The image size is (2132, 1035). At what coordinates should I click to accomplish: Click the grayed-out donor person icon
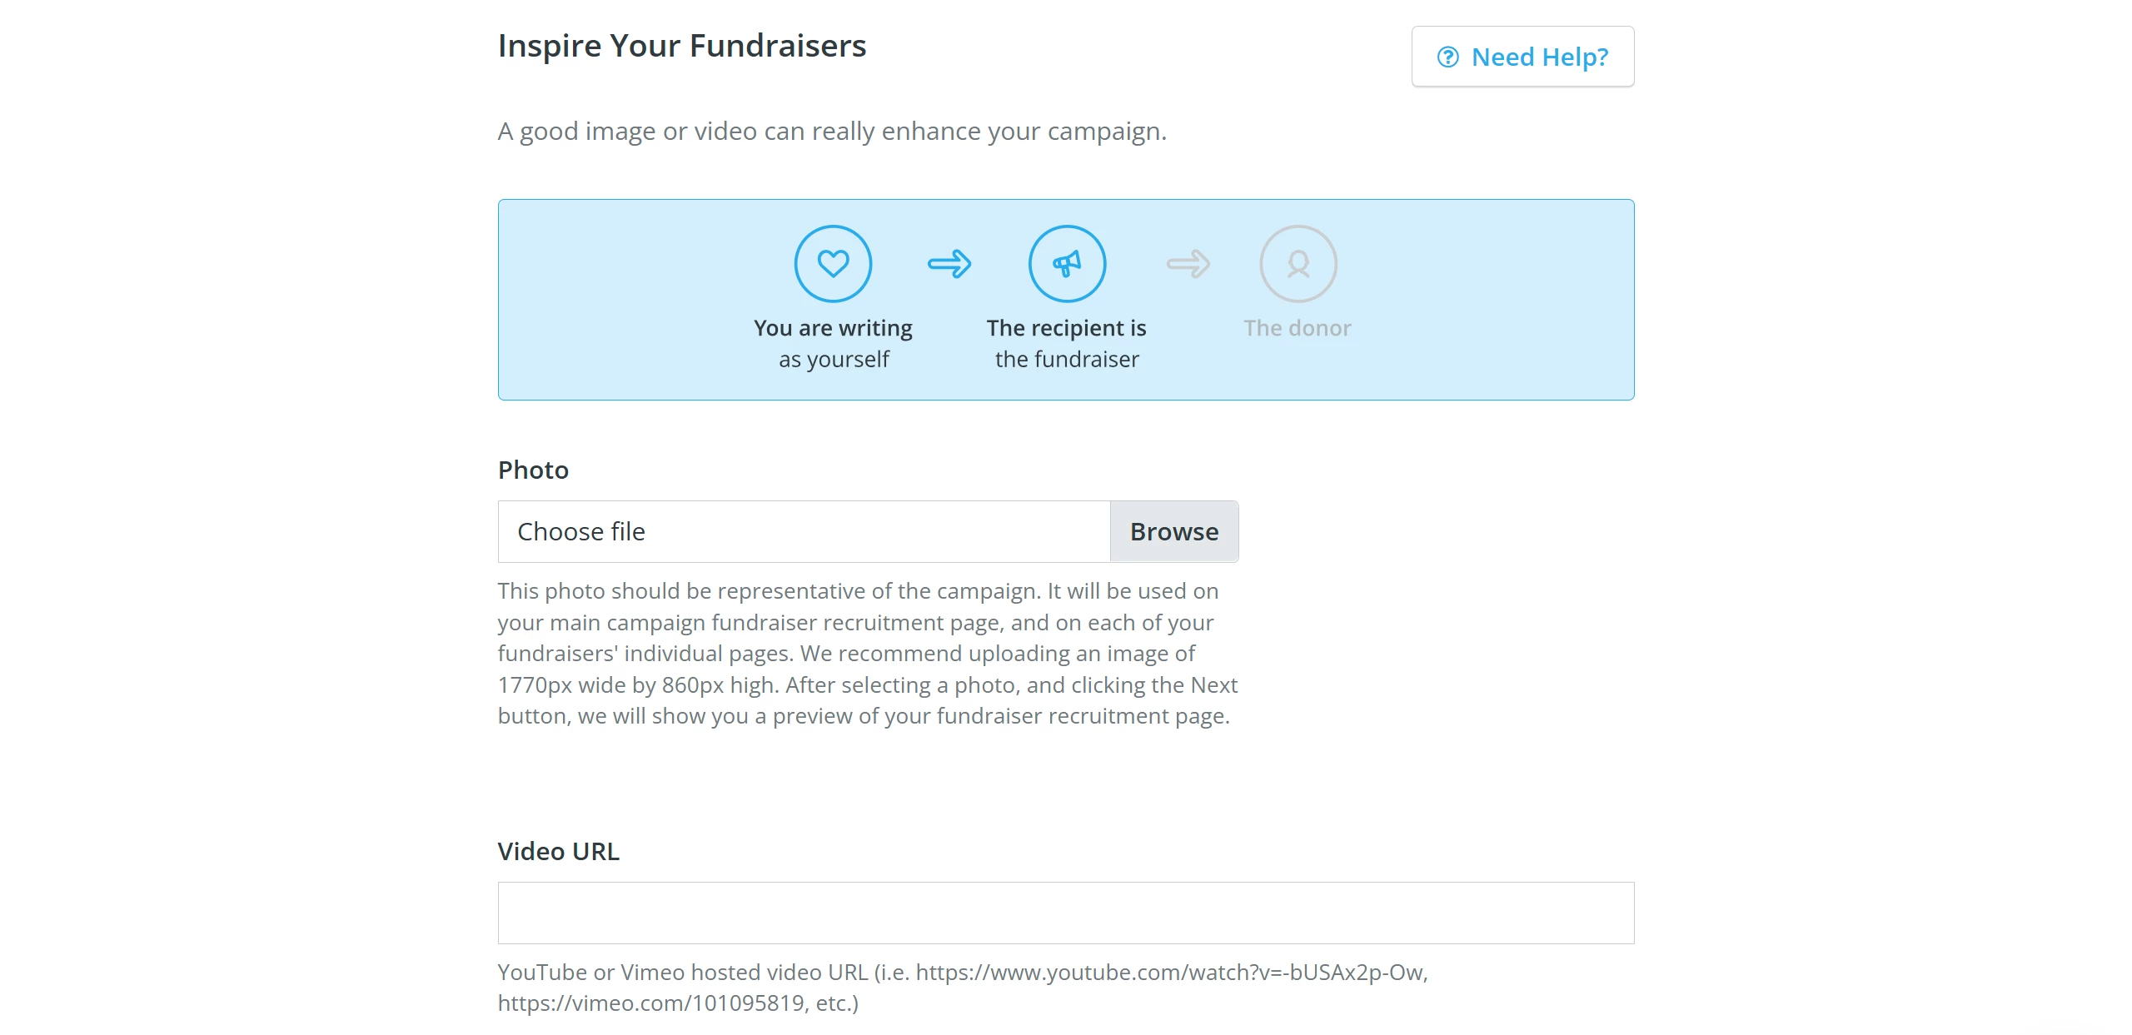click(x=1298, y=263)
